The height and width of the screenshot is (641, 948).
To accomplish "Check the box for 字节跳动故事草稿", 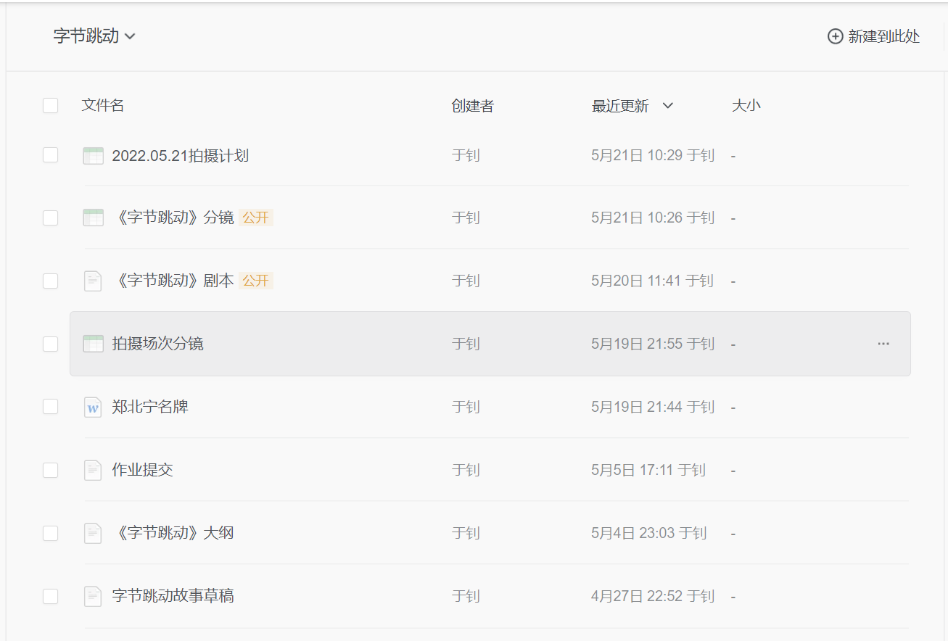I will click(x=50, y=596).
